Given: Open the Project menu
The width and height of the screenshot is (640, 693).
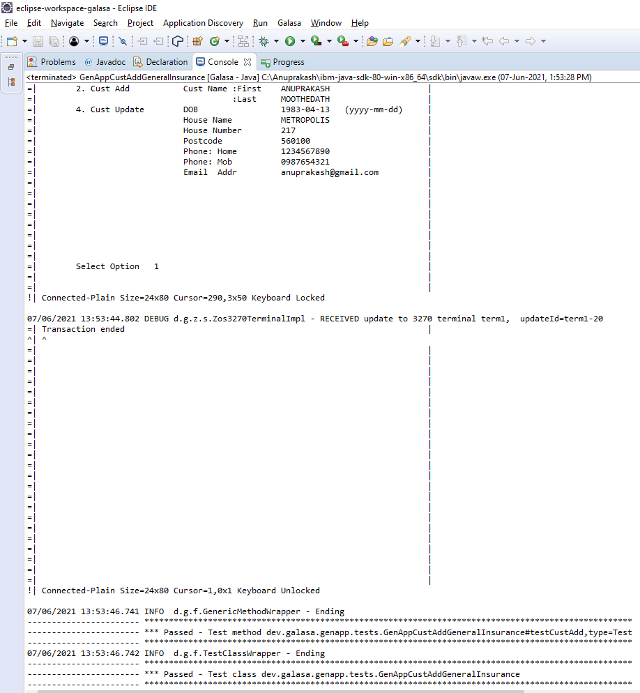Looking at the screenshot, I should [140, 23].
